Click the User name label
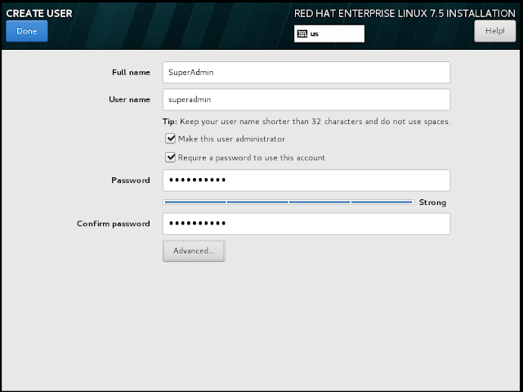Screen dimensions: 523x392 tap(129, 100)
